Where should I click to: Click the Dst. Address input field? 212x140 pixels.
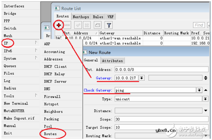coord(161,70)
